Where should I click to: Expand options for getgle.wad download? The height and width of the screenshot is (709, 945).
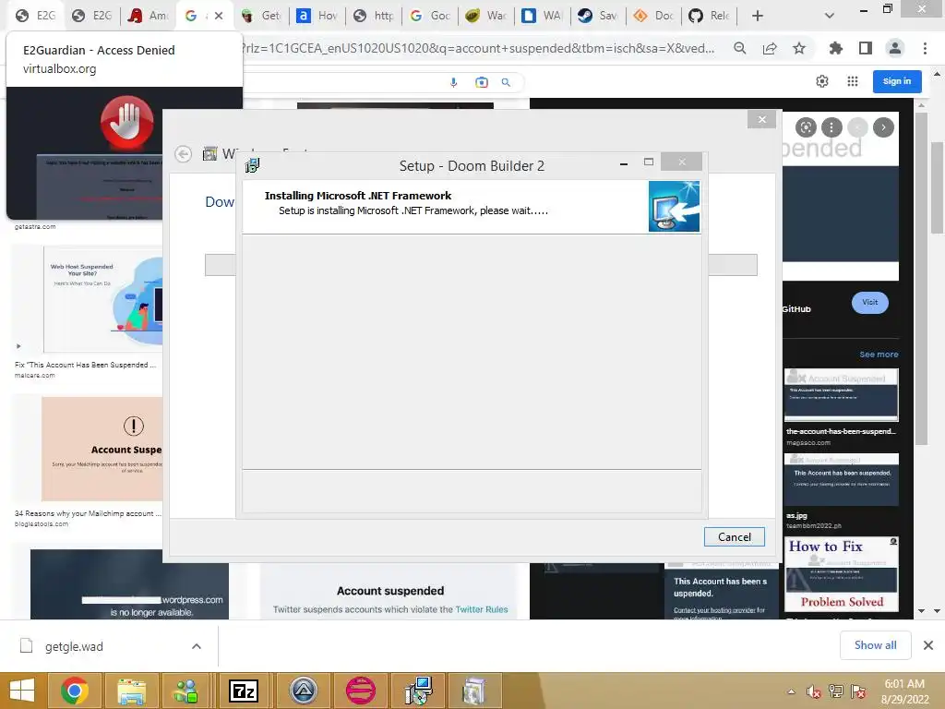pyautogui.click(x=196, y=646)
